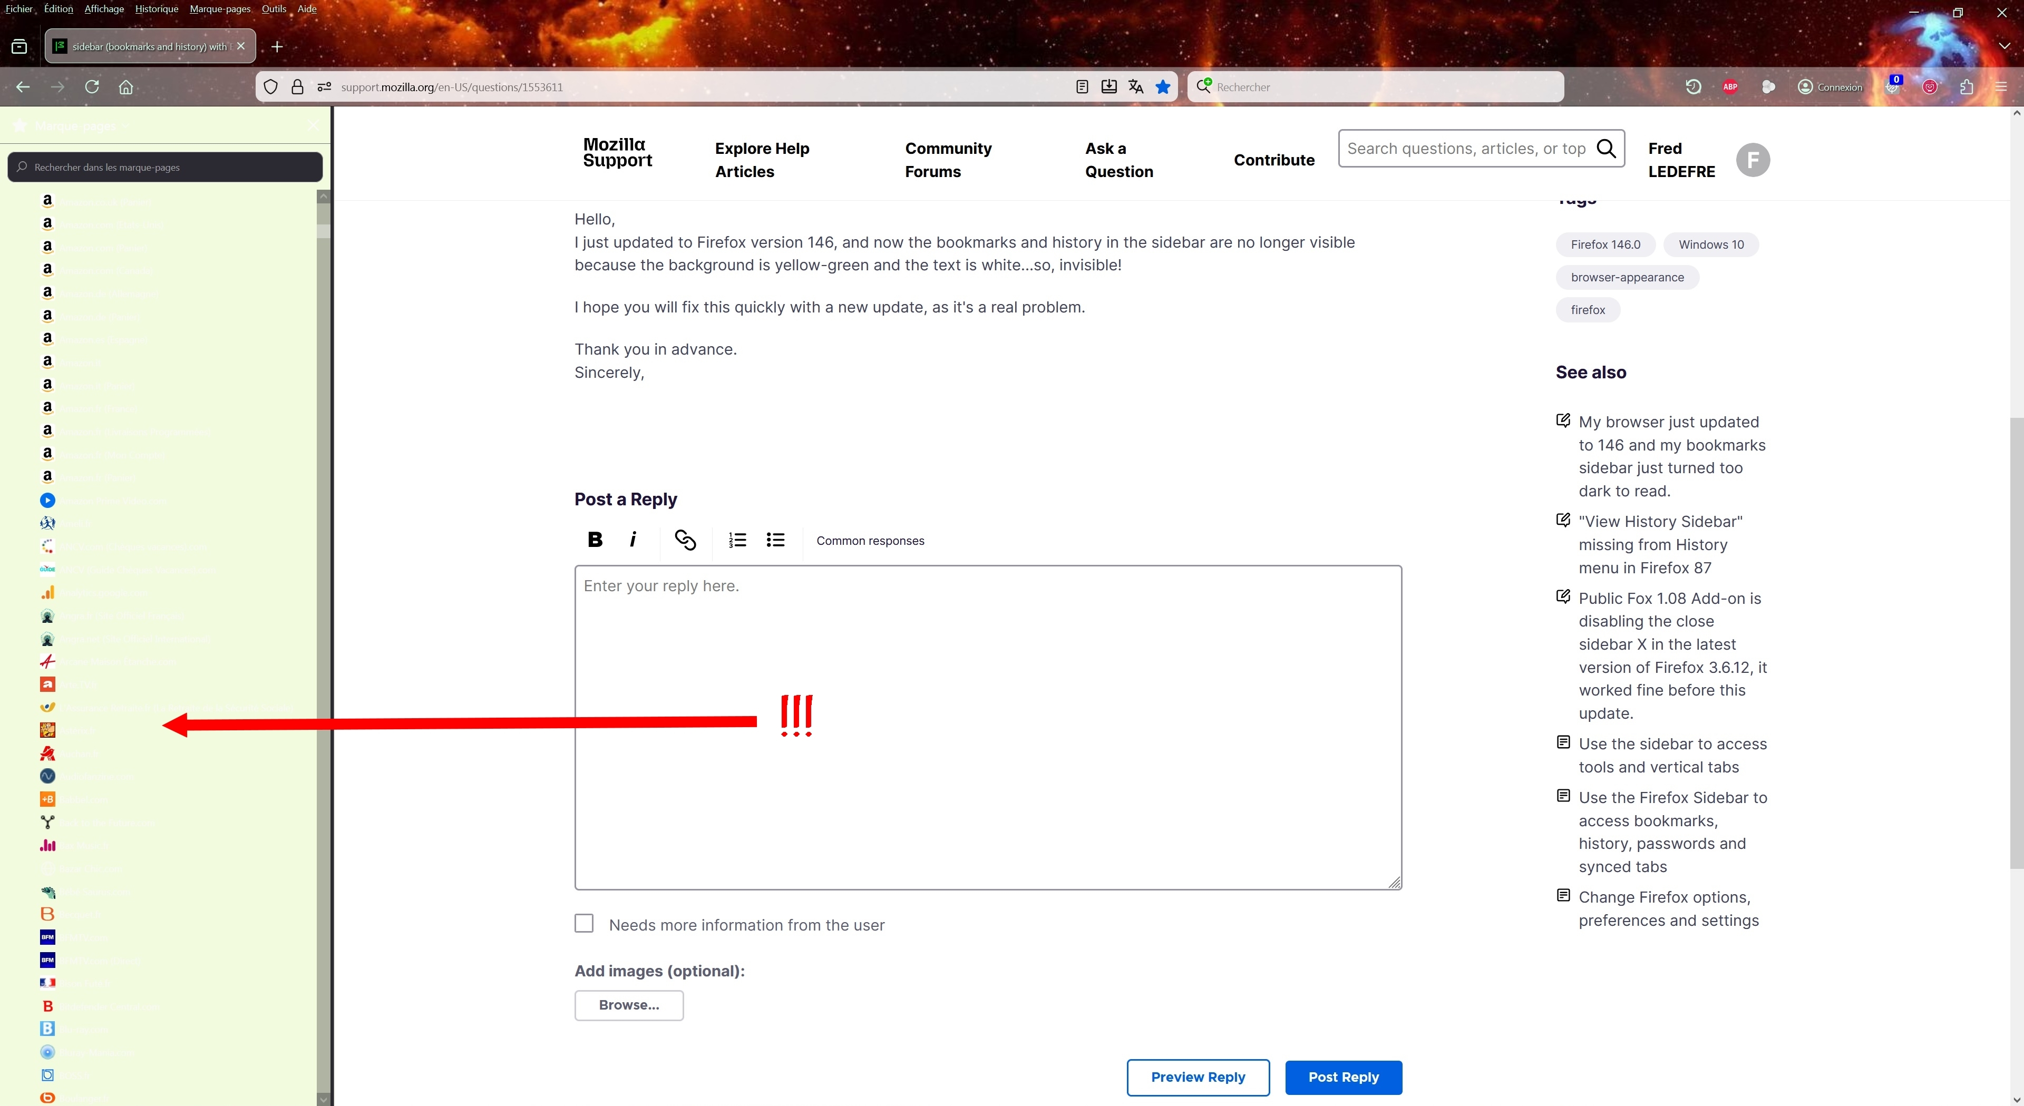The width and height of the screenshot is (2024, 1106).
Task: Click the bookmarks sidebar scrollbar track
Action: [x=323, y=629]
